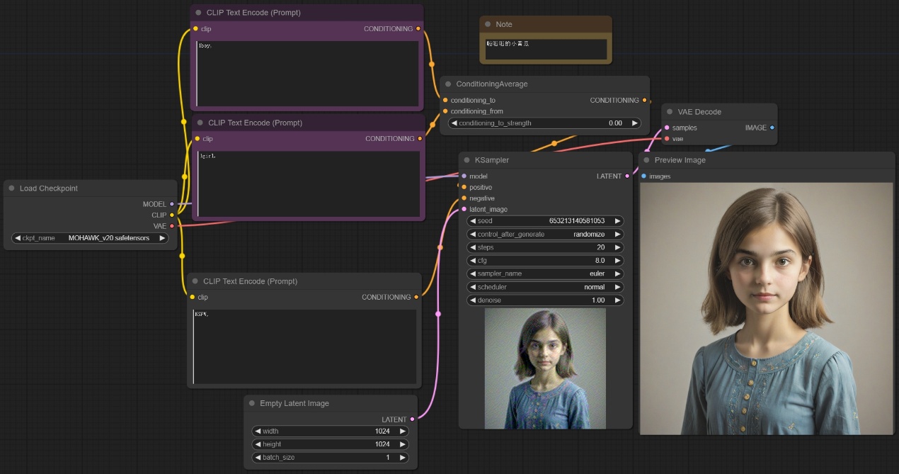This screenshot has width=899, height=474.
Task: Click the text area of the Note node
Action: tap(545, 49)
